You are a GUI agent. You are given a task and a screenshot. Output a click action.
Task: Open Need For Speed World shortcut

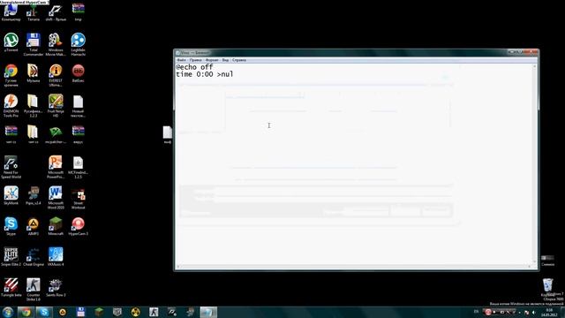(11, 167)
